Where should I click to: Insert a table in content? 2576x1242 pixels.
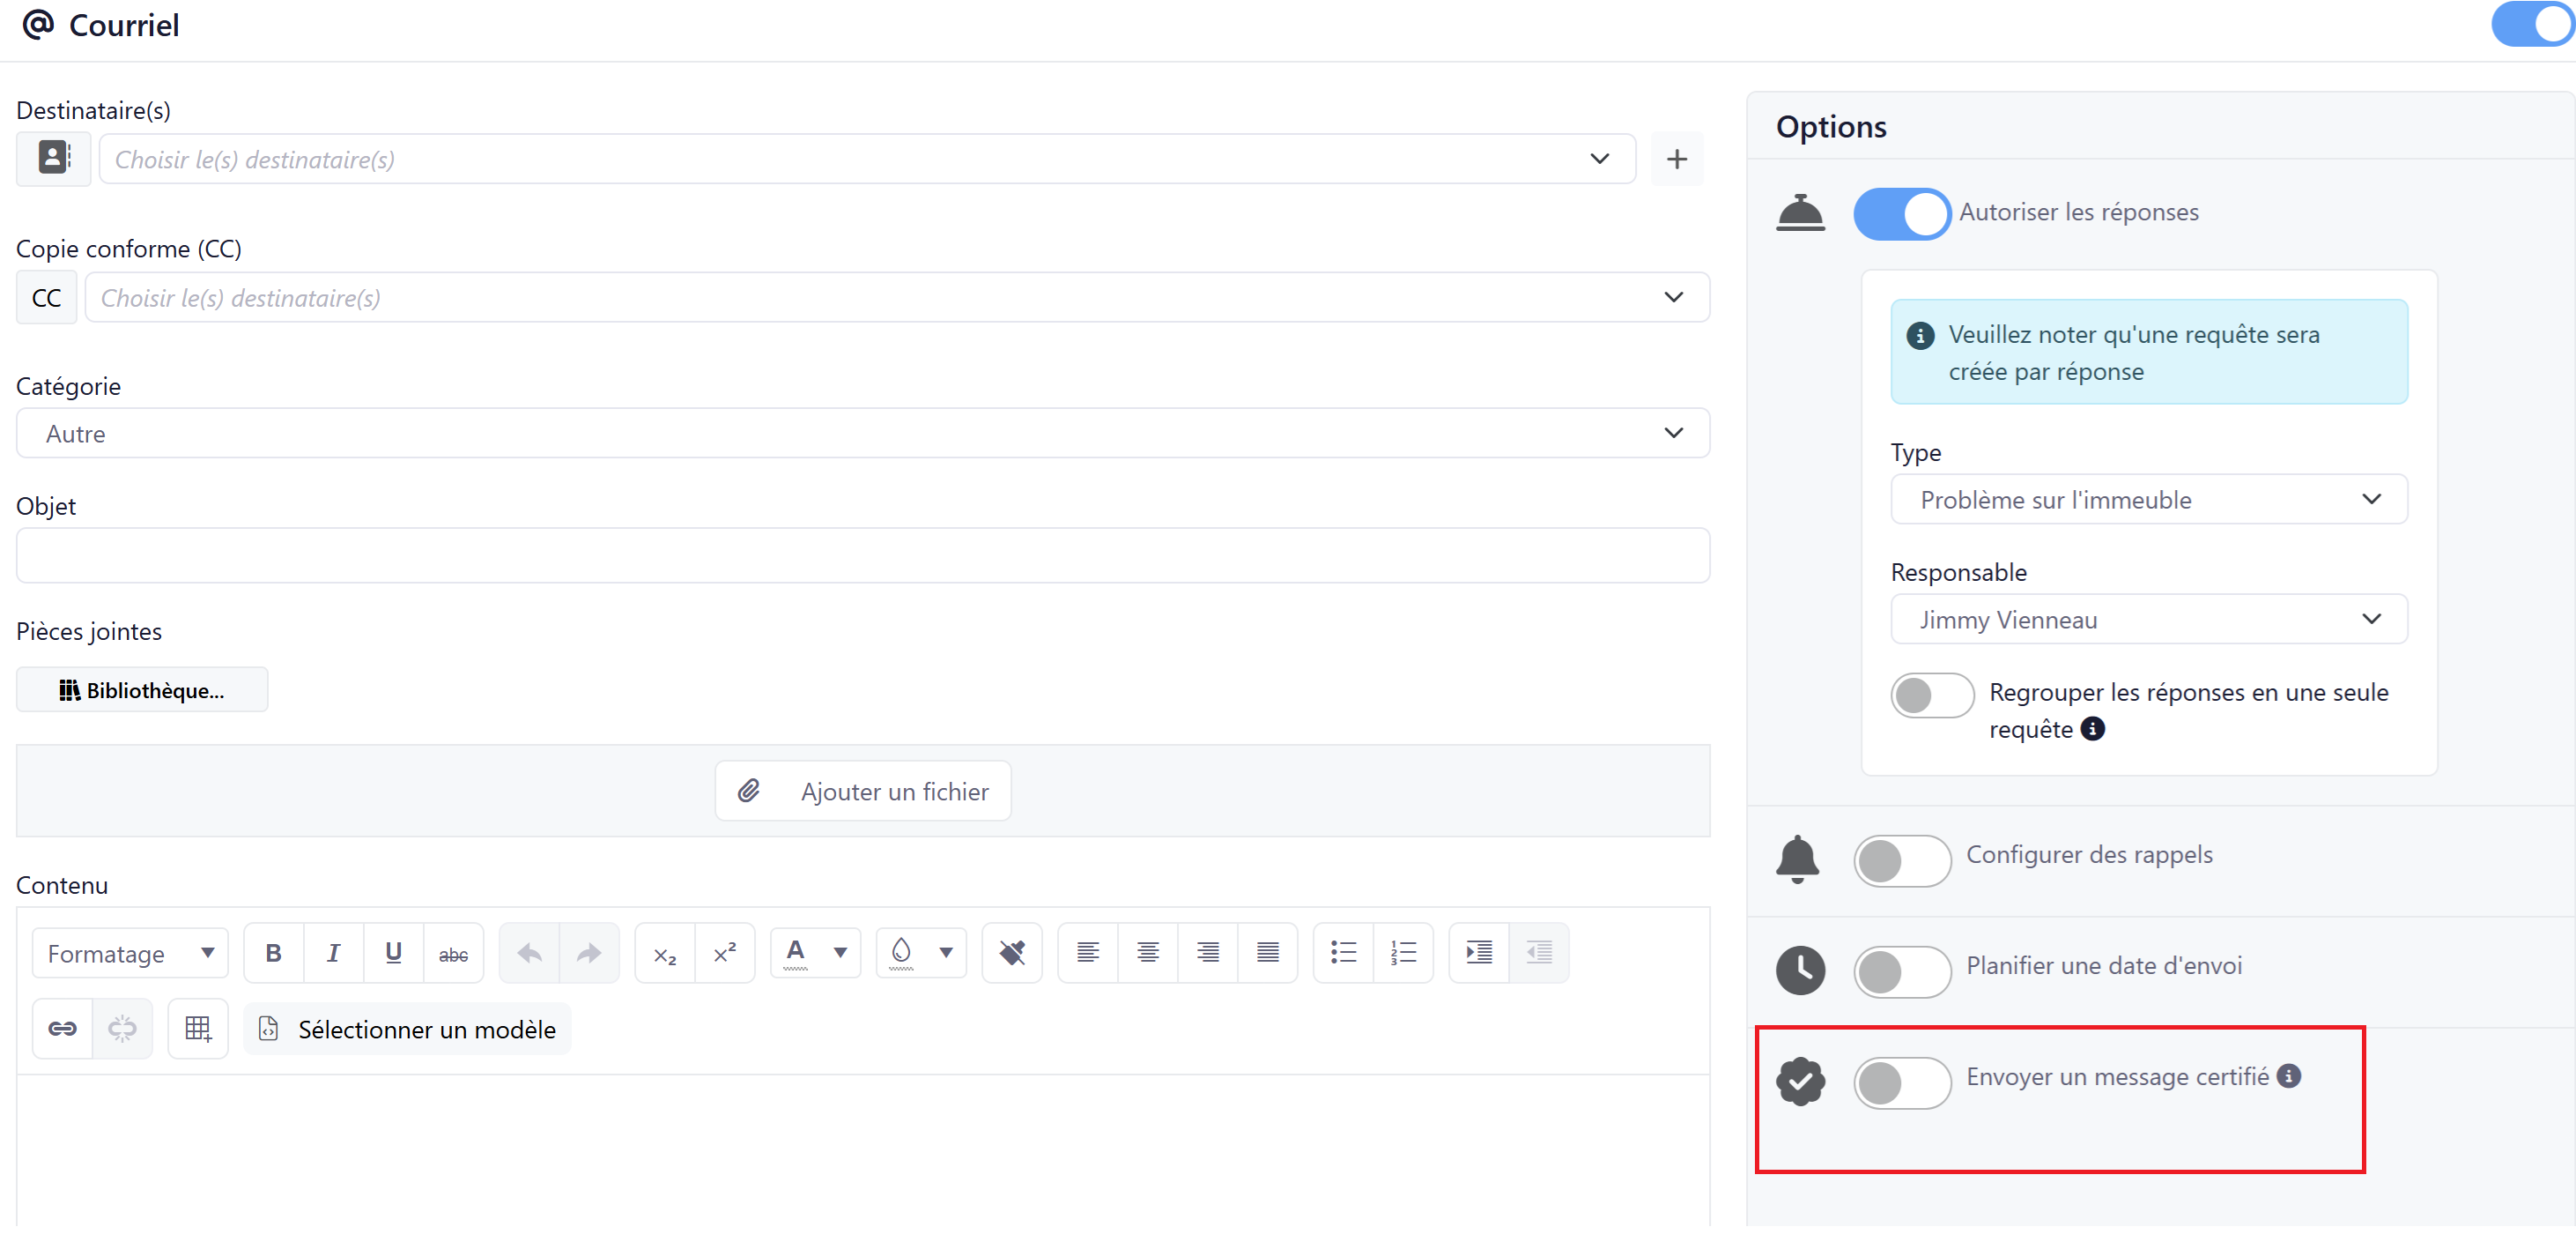pyautogui.click(x=198, y=1028)
